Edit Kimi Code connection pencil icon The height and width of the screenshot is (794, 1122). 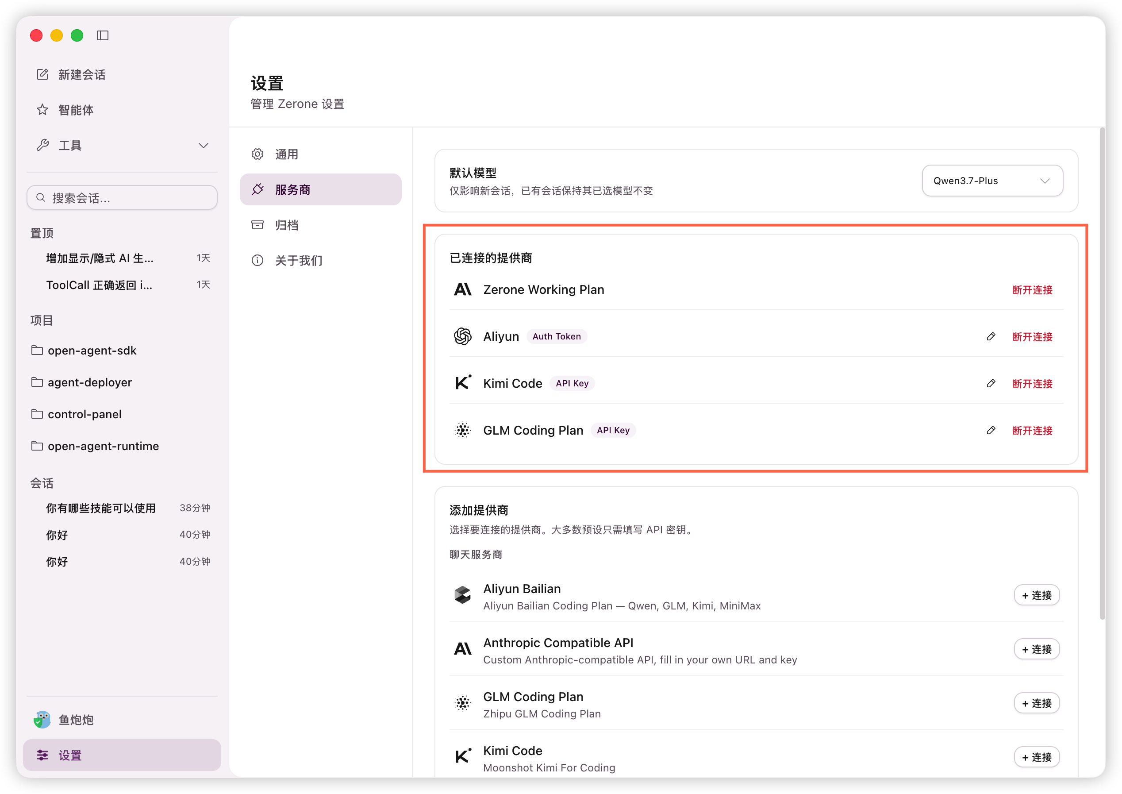coord(991,383)
